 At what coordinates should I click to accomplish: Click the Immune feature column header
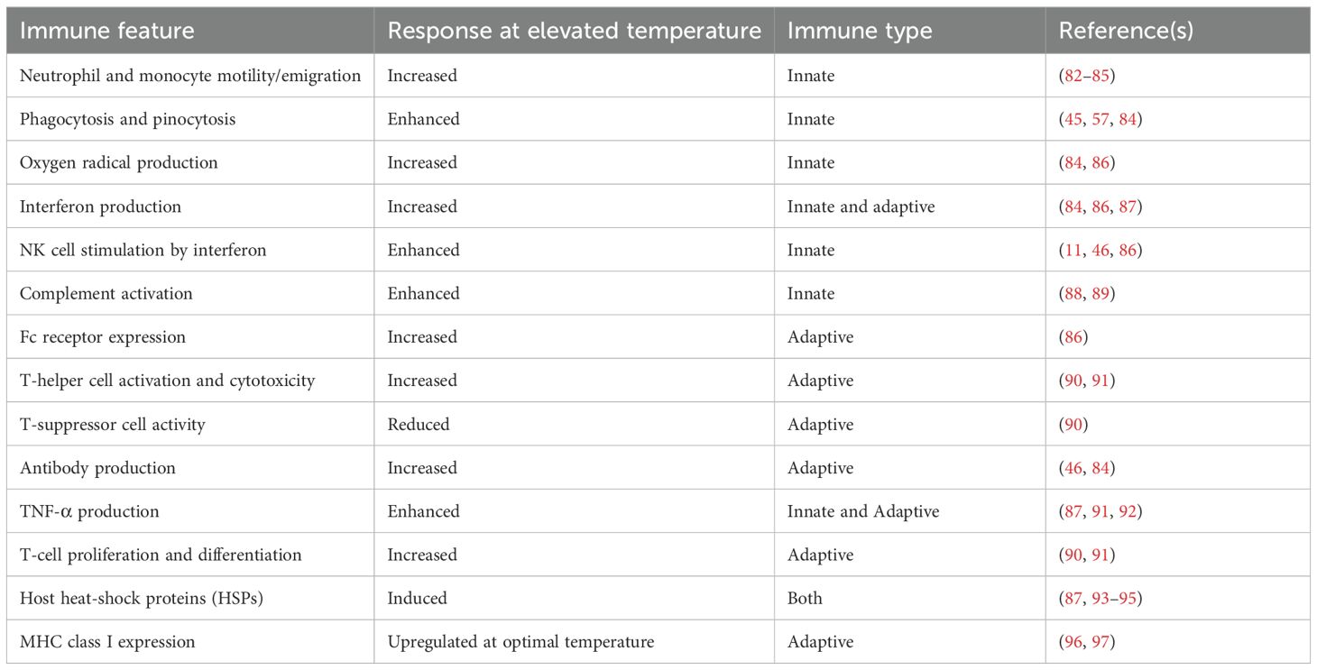[x=106, y=31]
